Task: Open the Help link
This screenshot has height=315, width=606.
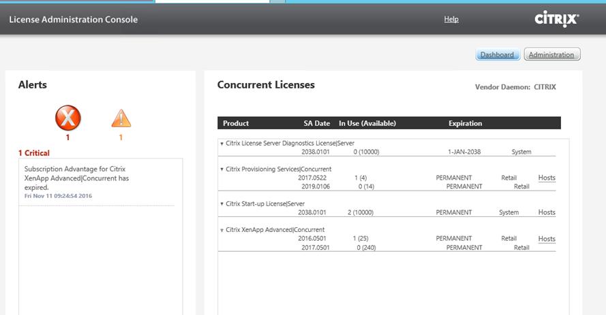Action: pos(451,19)
